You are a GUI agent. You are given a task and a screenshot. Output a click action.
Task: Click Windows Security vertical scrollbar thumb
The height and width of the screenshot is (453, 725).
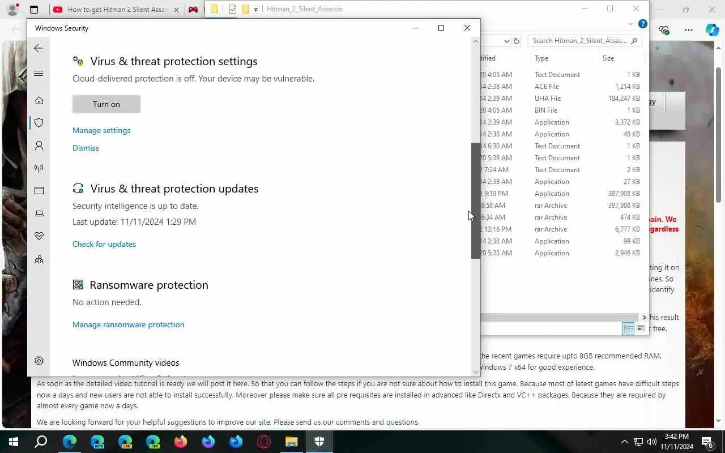click(x=476, y=200)
